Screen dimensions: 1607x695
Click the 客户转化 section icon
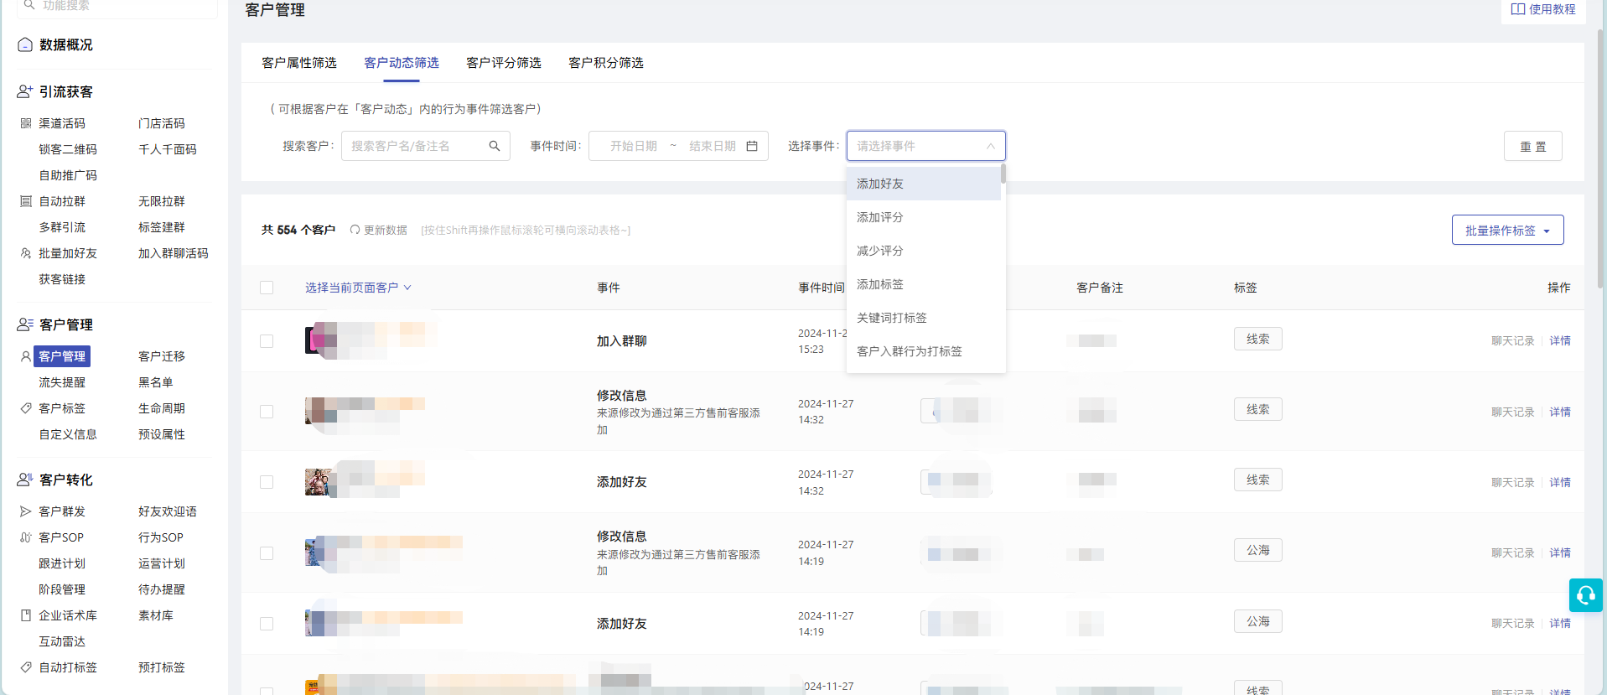(x=25, y=480)
